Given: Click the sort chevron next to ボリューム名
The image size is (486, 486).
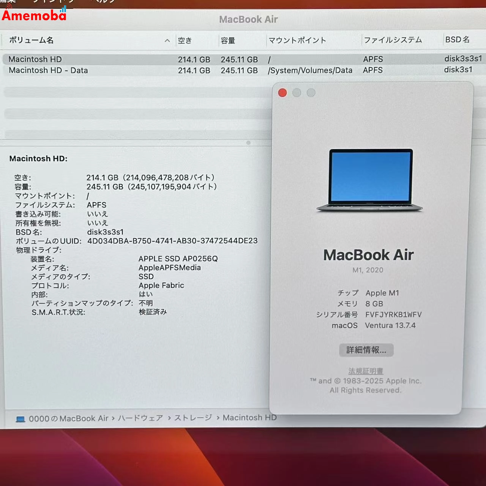Looking at the screenshot, I should 167,40.
